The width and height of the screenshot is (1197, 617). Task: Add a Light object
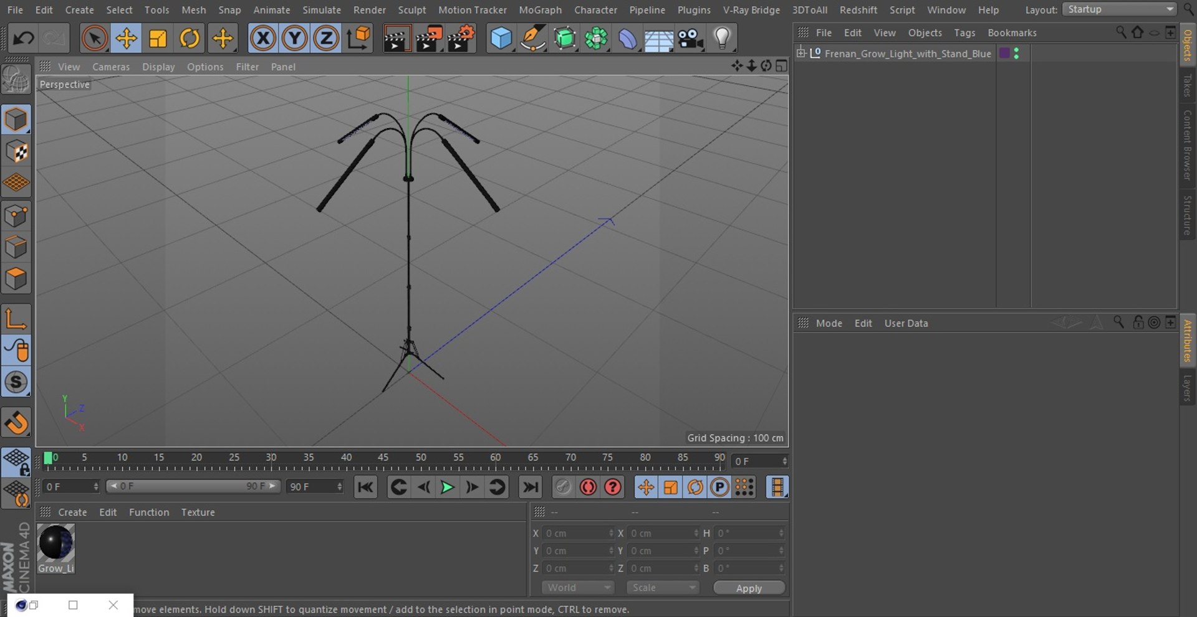722,39
